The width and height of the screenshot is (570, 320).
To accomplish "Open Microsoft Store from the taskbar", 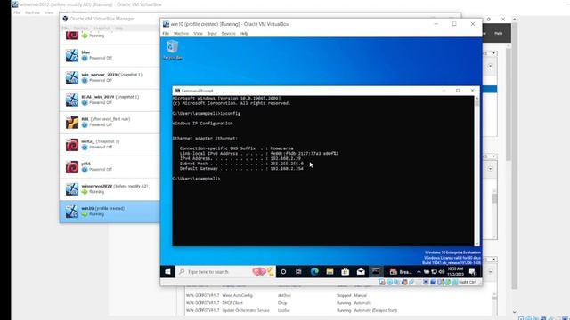I will click(346, 272).
